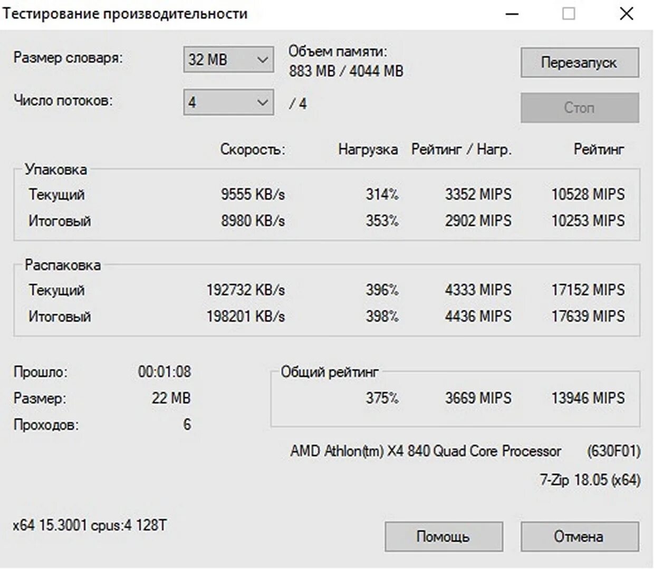This screenshot has height=569, width=654.
Task: Click the memory usage text 883 MB / 4044 MB
Action: click(346, 71)
